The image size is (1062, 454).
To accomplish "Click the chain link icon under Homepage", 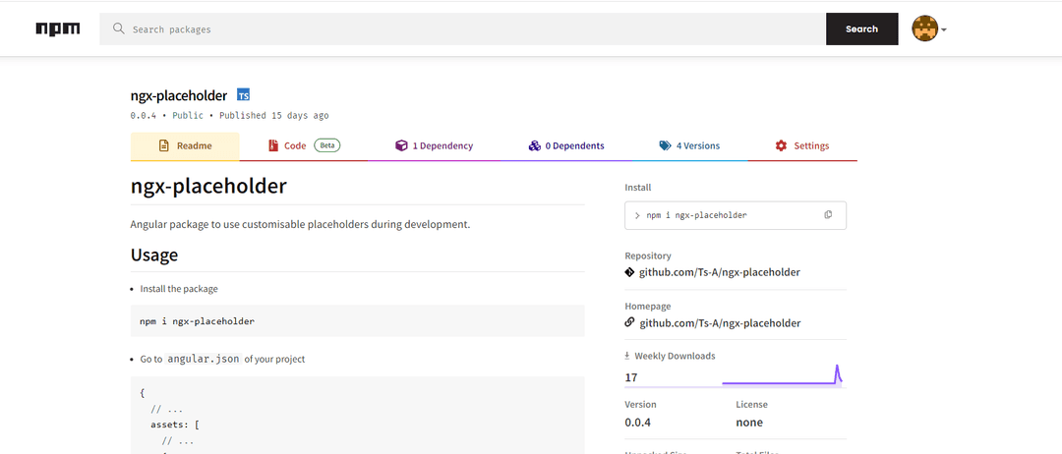I will 630,323.
